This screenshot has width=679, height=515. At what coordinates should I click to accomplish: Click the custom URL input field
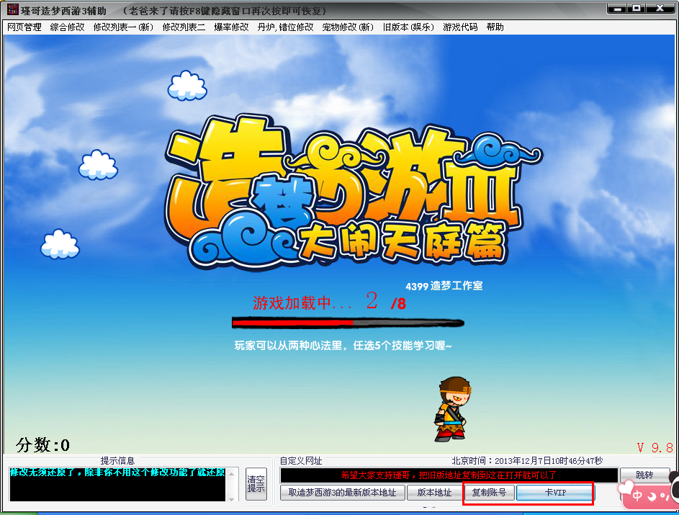pyautogui.click(x=449, y=475)
